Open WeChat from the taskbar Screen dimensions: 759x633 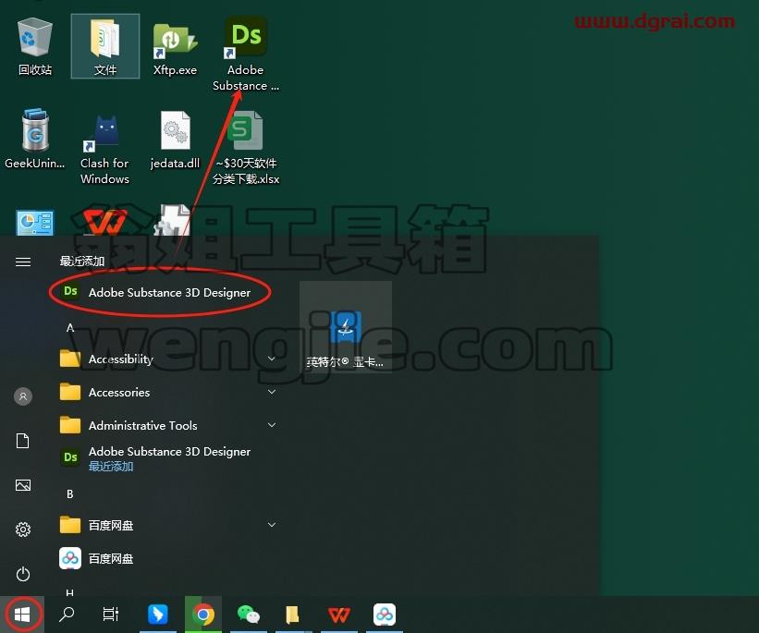(x=249, y=615)
